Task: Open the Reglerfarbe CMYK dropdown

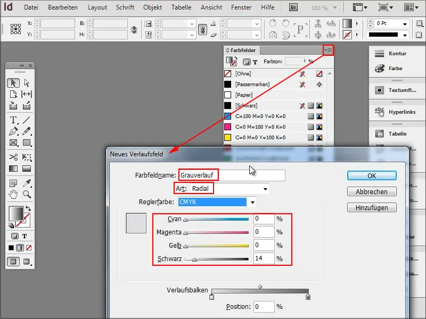Action: tap(252, 203)
